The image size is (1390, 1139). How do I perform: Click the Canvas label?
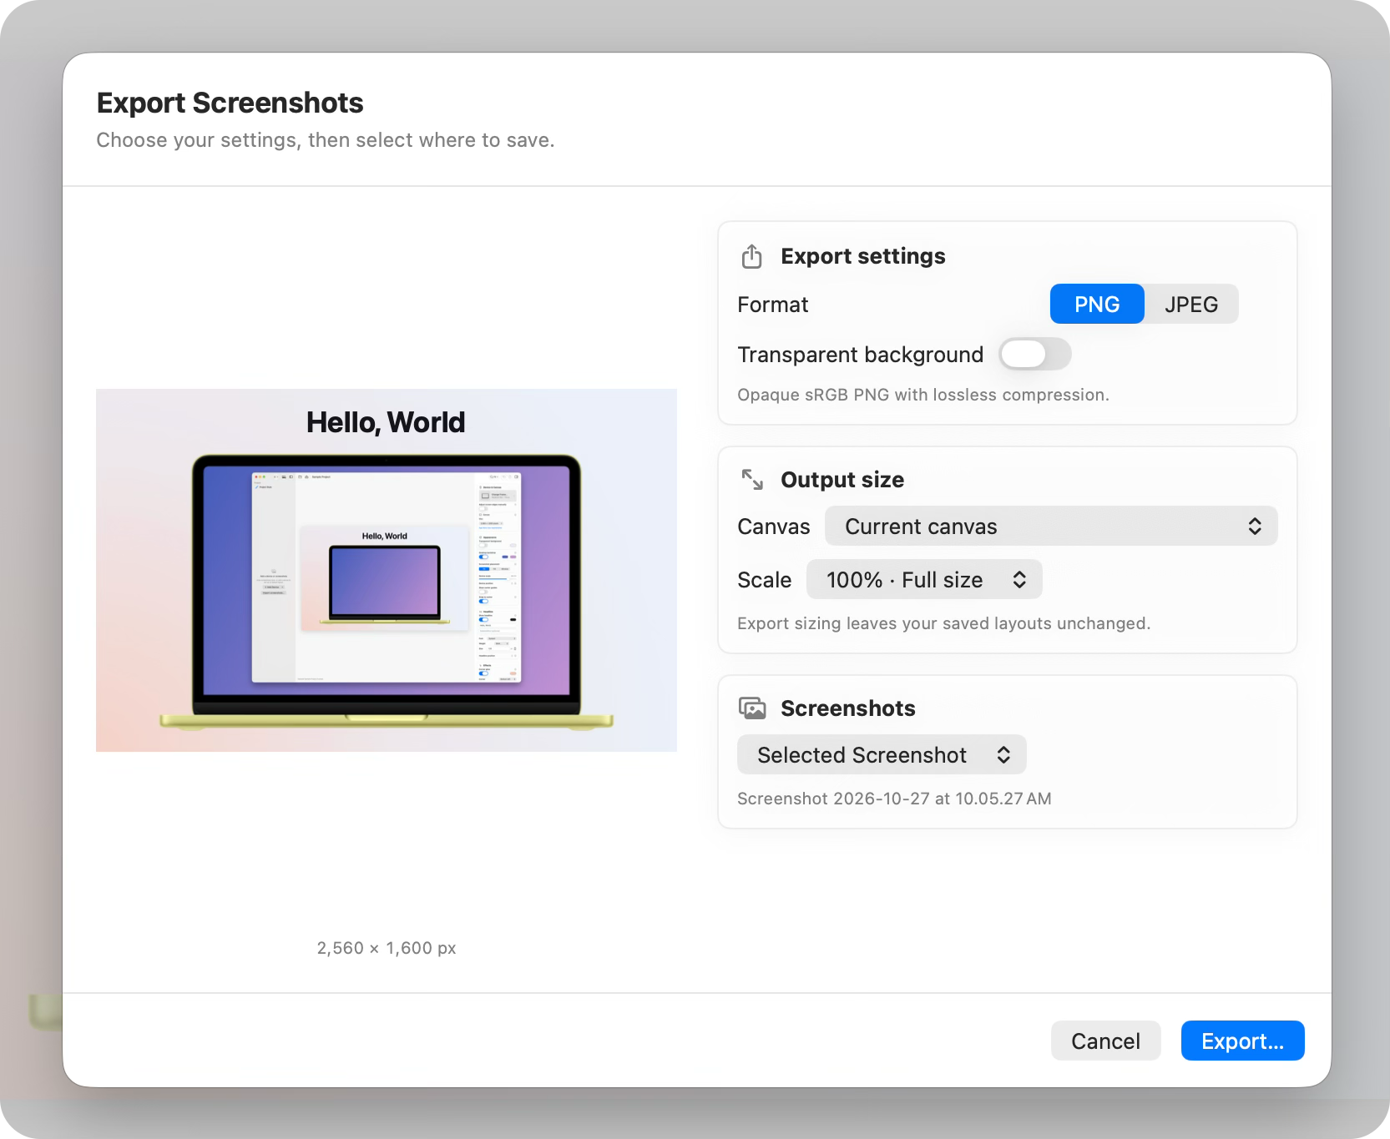(773, 527)
